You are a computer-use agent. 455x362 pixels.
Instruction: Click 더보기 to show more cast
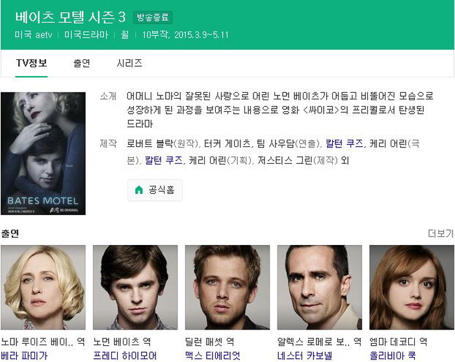(441, 233)
